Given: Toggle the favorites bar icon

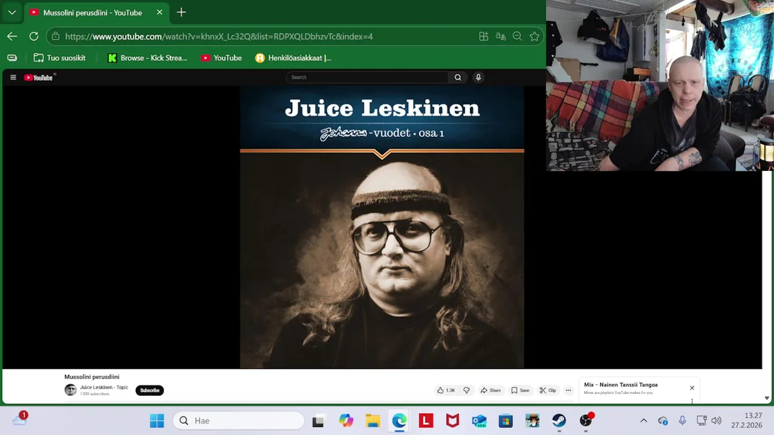Looking at the screenshot, I should pos(12,58).
